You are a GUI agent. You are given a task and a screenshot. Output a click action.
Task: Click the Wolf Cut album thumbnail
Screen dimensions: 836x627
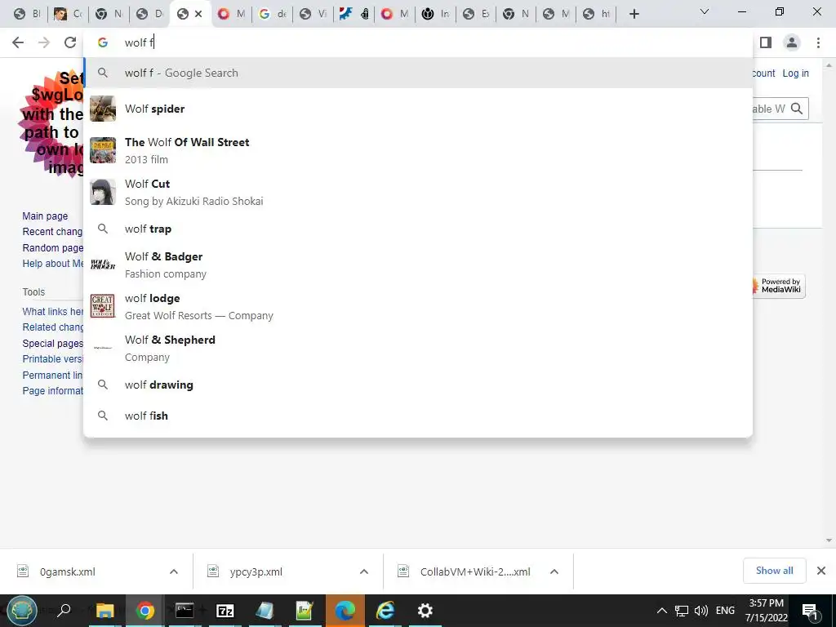[102, 192]
